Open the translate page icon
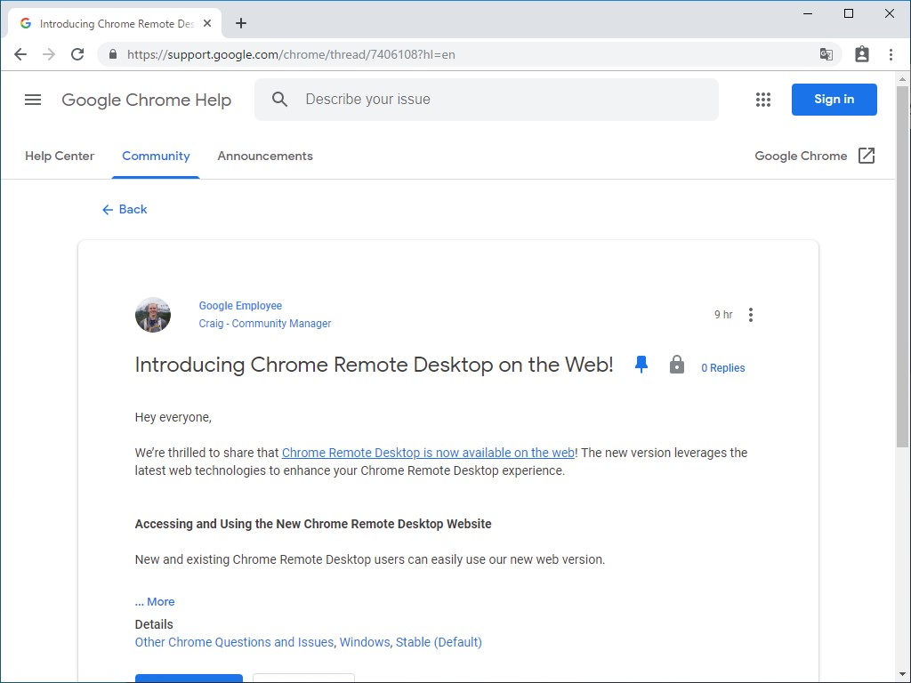 click(826, 54)
